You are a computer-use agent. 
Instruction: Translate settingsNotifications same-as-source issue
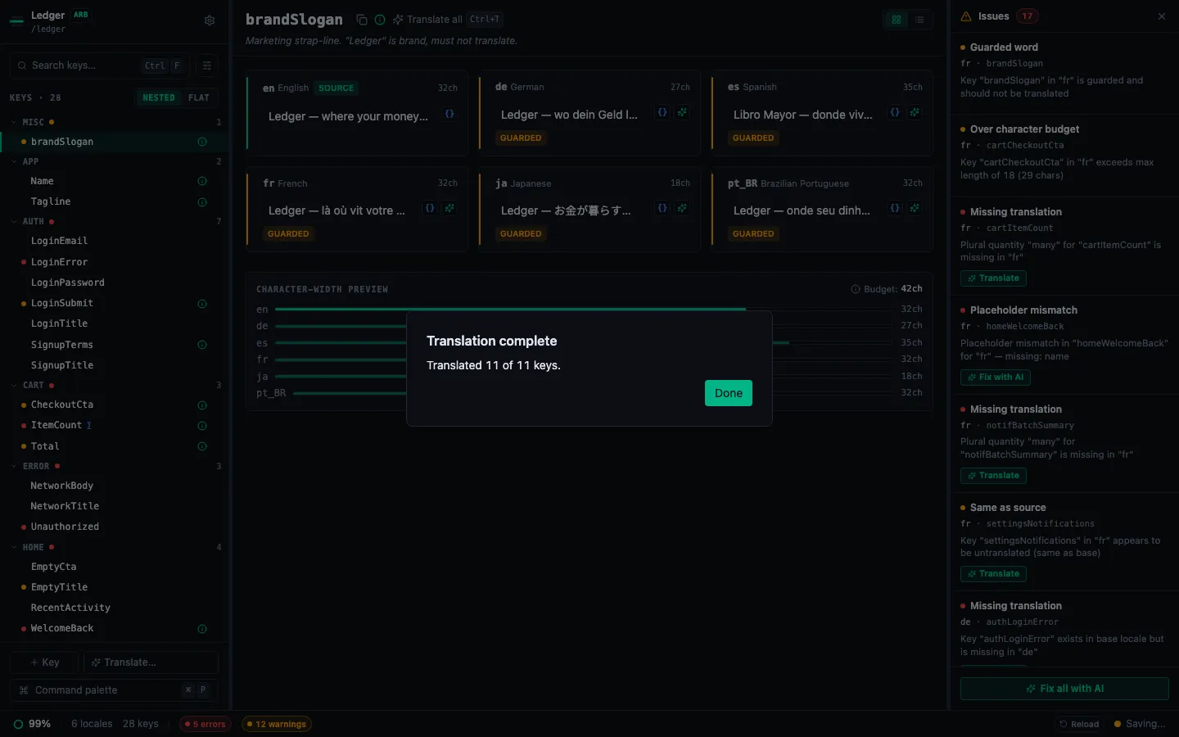(993, 574)
